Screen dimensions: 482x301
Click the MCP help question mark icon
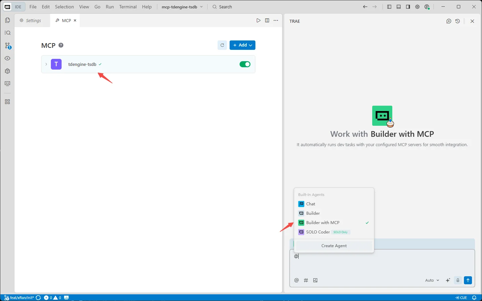[x=61, y=45]
